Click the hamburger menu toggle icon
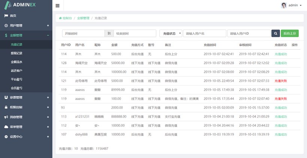 click(57, 6)
